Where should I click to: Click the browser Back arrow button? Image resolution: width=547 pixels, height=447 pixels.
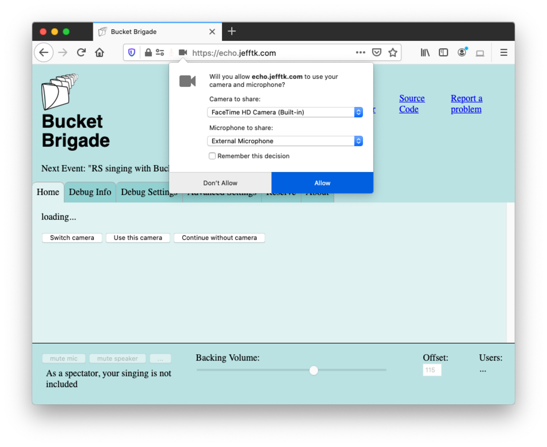point(44,53)
